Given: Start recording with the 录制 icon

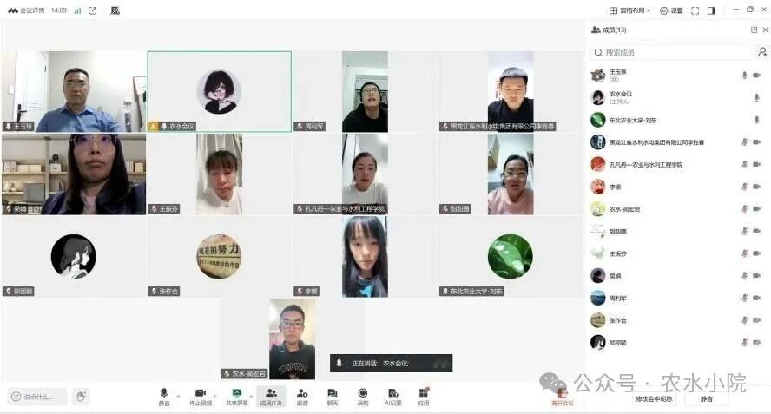Looking at the screenshot, I should (363, 394).
